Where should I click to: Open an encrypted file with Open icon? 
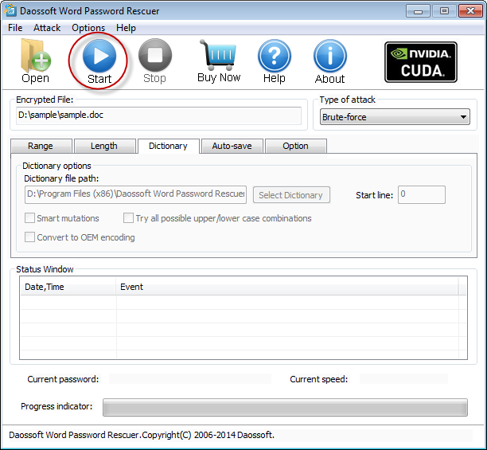[x=35, y=61]
